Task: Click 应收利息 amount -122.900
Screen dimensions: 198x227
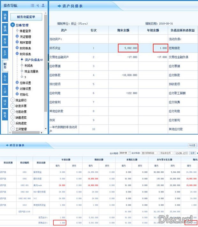Action: 132,93
